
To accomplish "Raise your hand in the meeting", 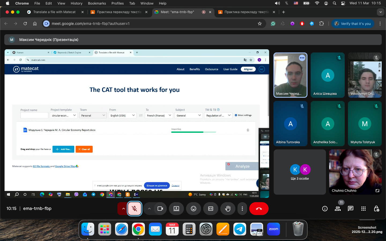I will [x=228, y=209].
